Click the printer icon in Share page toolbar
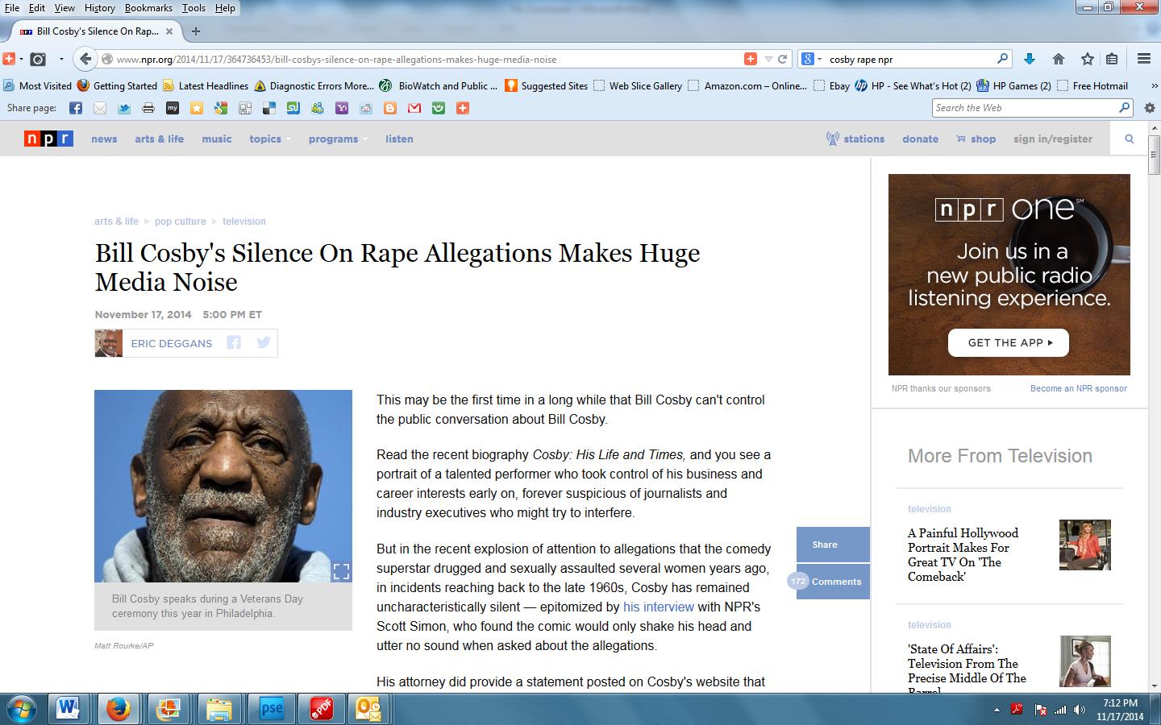The width and height of the screenshot is (1161, 725). [x=148, y=108]
